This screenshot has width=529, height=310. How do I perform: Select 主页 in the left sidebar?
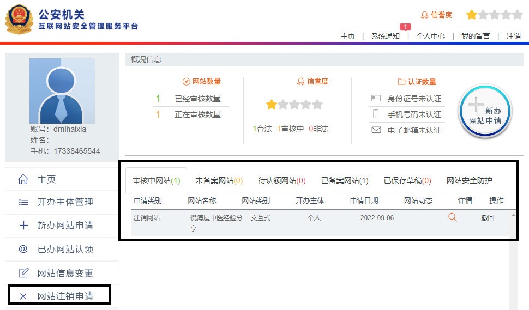coord(62,179)
